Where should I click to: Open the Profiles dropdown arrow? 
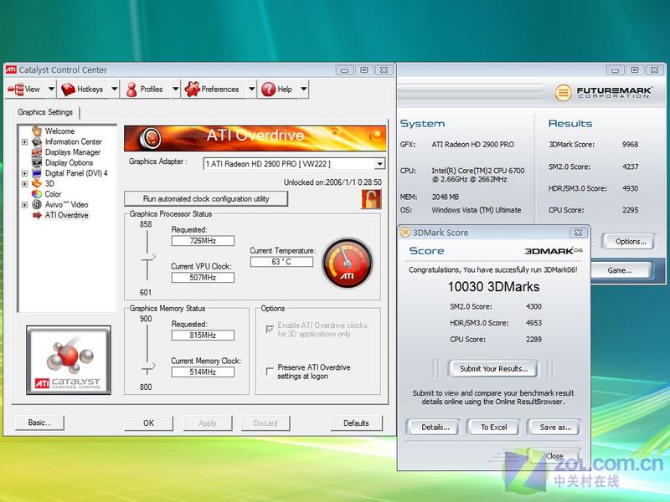[x=176, y=90]
